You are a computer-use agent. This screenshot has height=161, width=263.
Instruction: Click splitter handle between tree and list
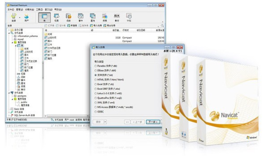(43, 70)
